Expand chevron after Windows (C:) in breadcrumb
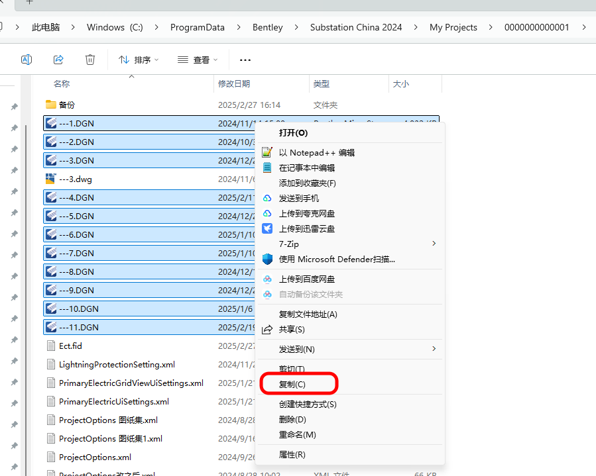This screenshot has height=476, width=596. tap(156, 27)
